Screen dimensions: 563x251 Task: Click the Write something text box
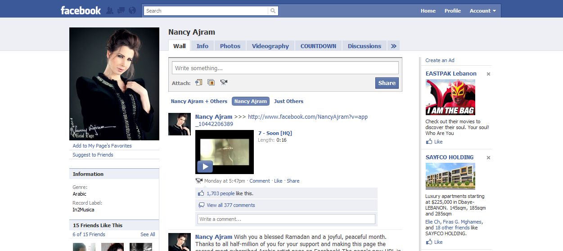click(x=285, y=68)
